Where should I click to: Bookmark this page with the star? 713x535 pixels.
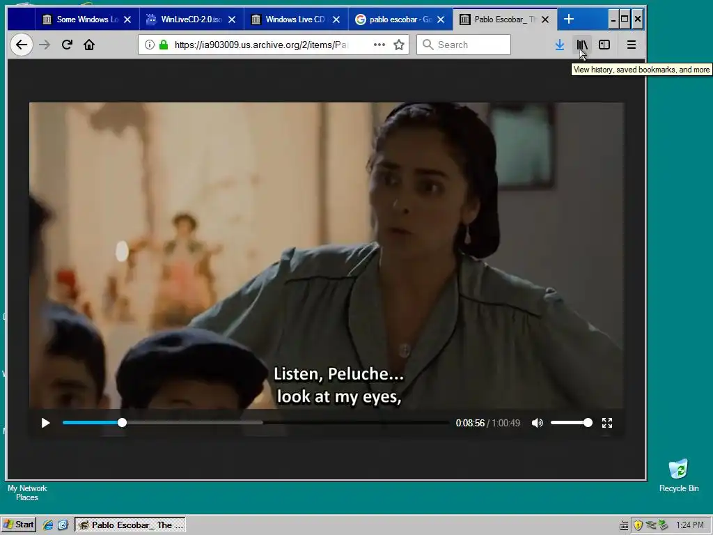[x=399, y=45]
